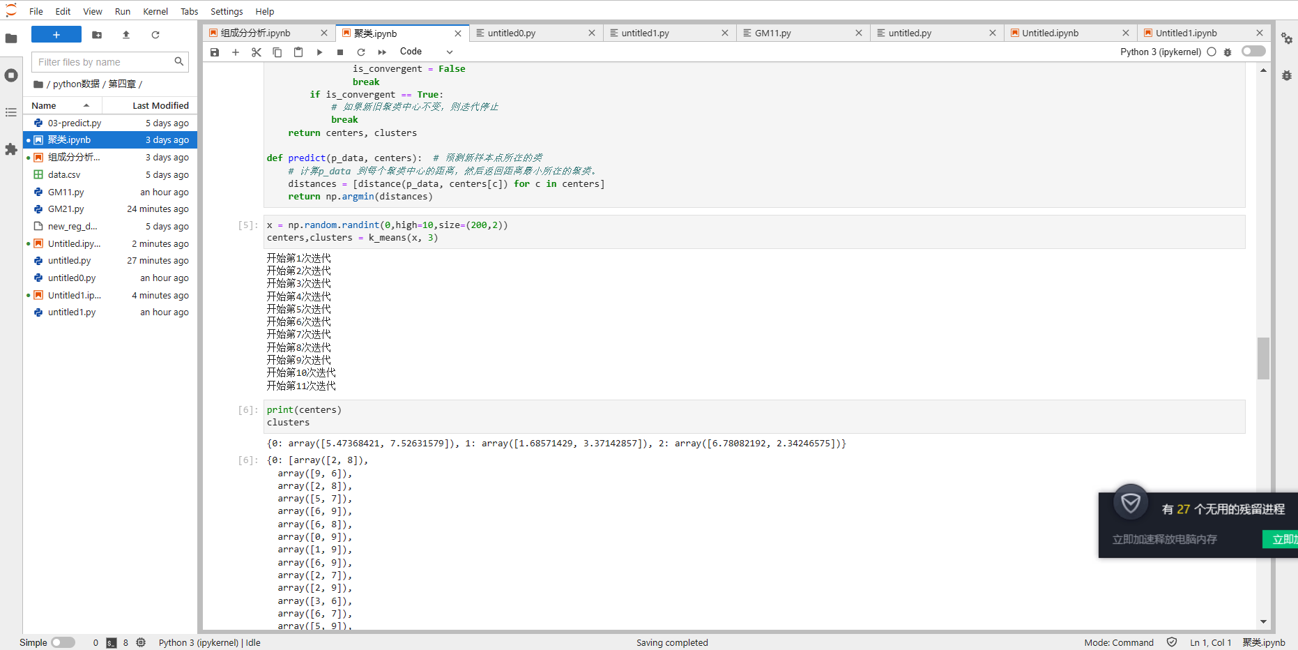
Task: Click the green 立即 button in popup
Action: click(1281, 539)
